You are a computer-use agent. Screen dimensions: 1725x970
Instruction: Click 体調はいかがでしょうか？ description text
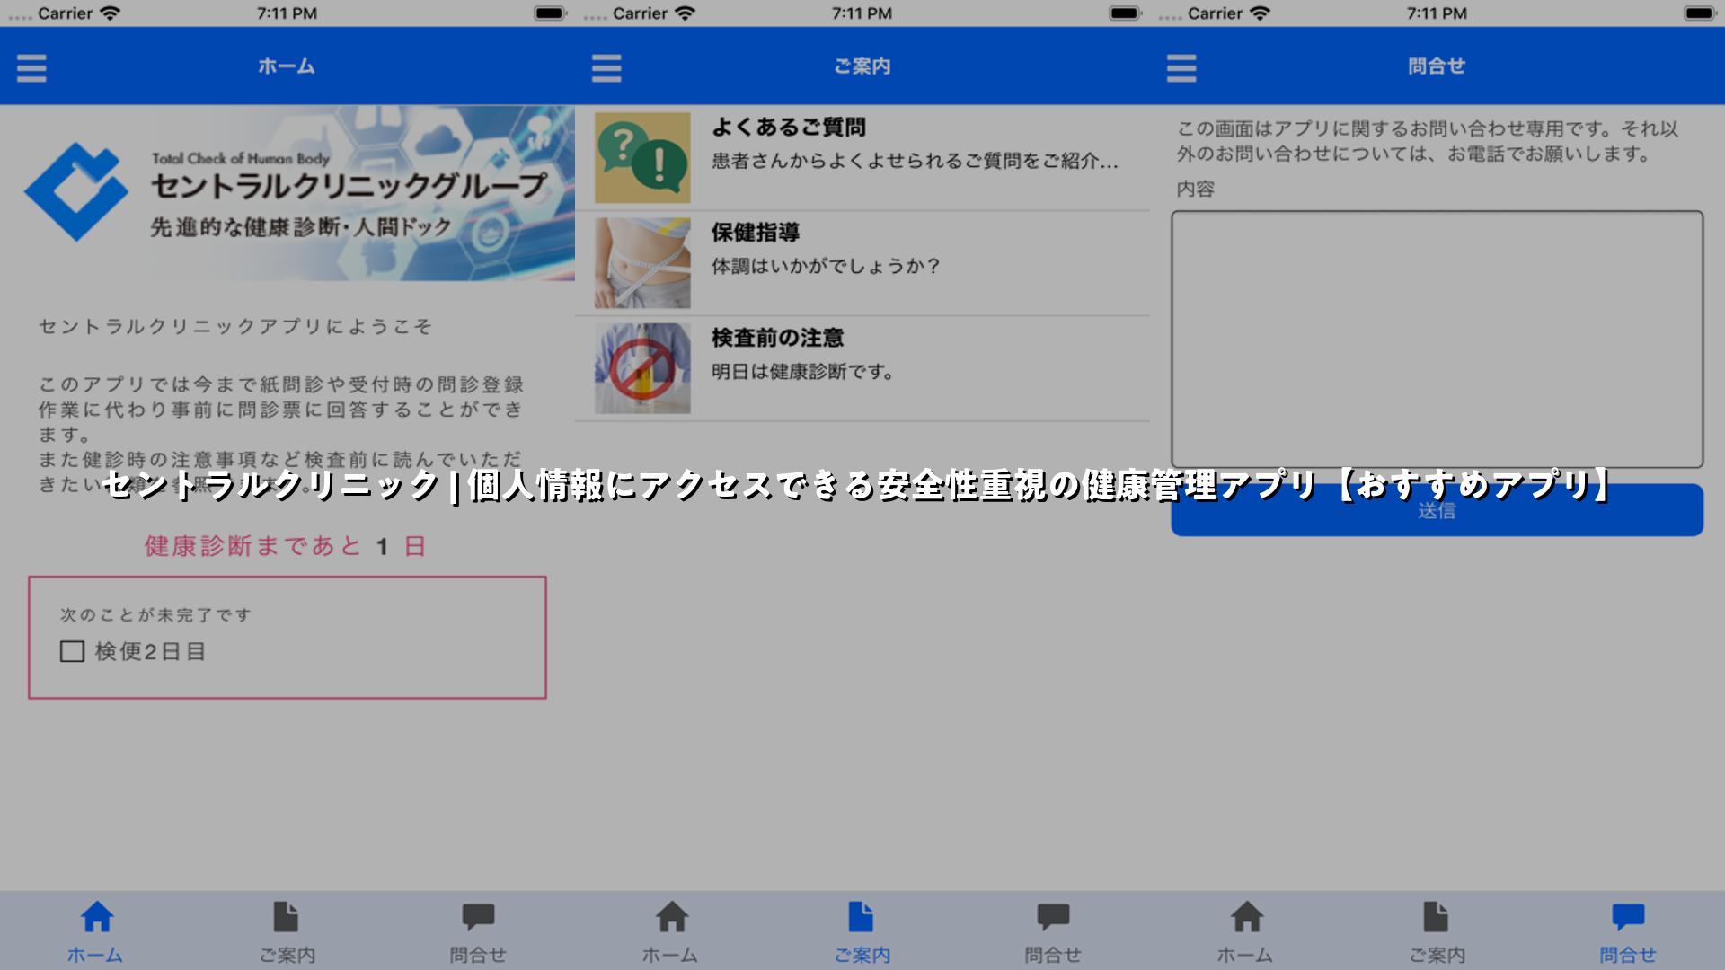click(826, 266)
